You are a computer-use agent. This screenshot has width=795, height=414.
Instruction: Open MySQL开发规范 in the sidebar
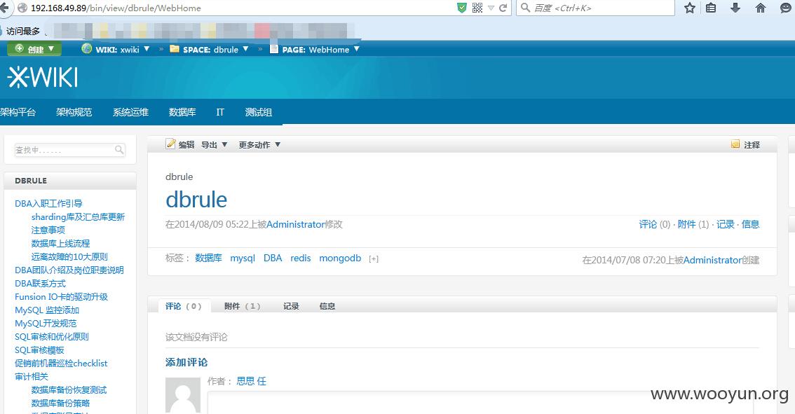point(46,323)
